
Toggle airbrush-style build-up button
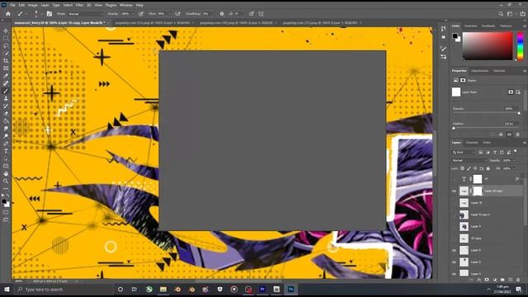point(177,14)
